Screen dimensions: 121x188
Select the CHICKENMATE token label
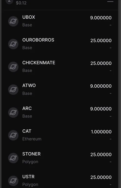(39, 63)
